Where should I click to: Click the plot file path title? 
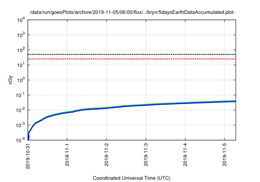(x=132, y=13)
